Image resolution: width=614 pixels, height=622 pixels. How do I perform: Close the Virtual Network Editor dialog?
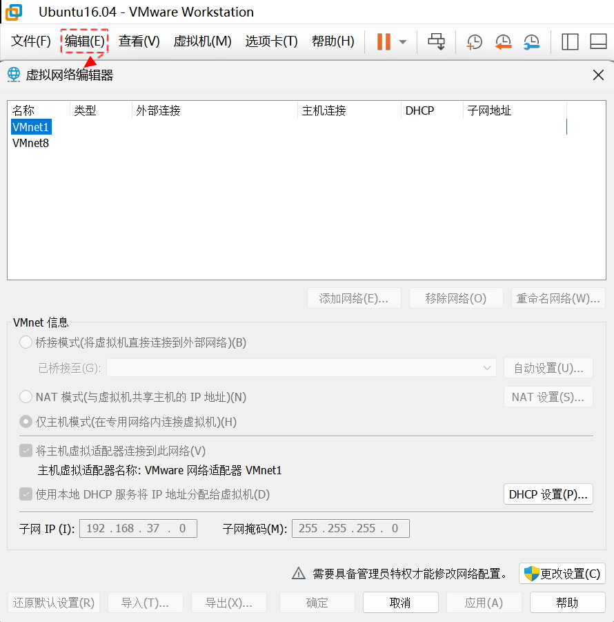tap(598, 75)
